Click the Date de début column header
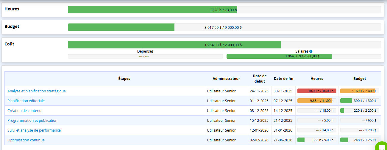The height and width of the screenshot is (150, 387). coord(260,79)
